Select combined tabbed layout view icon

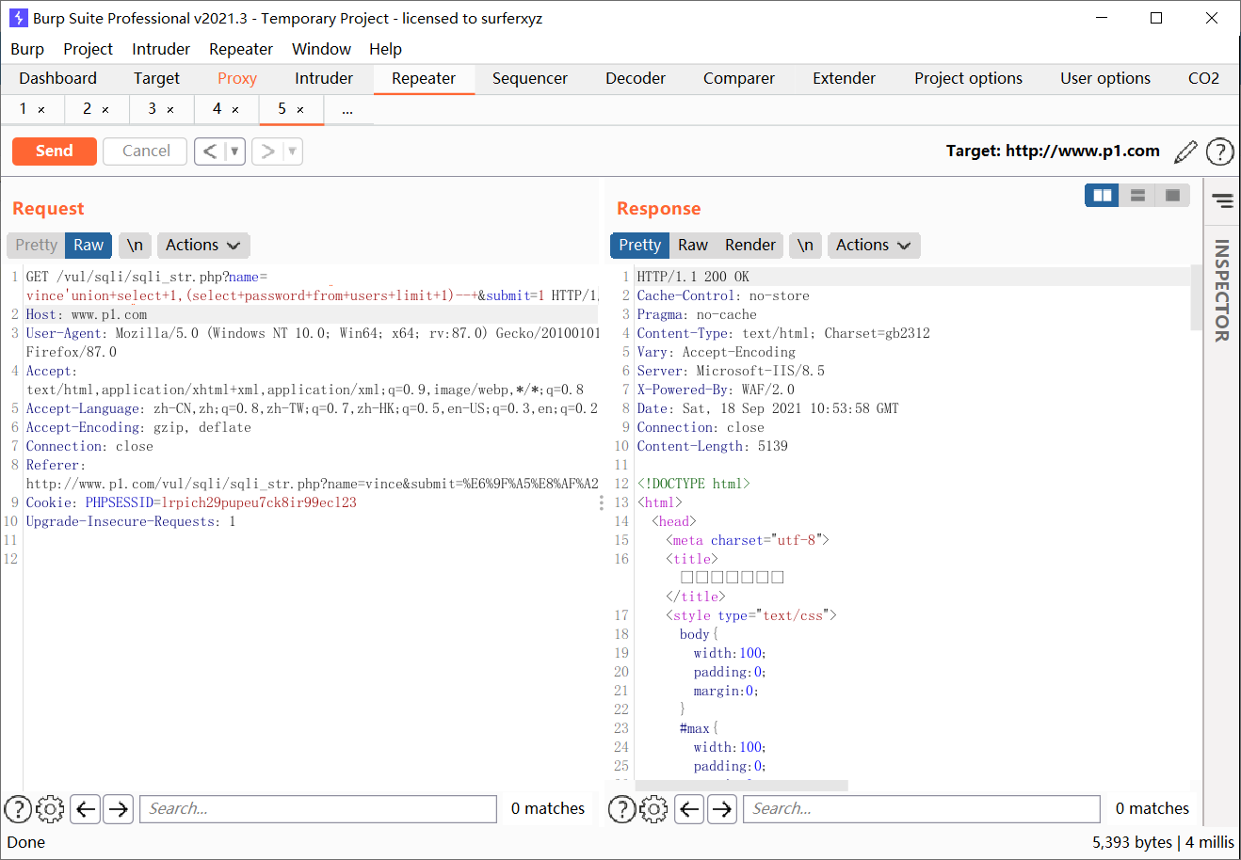click(x=1173, y=195)
